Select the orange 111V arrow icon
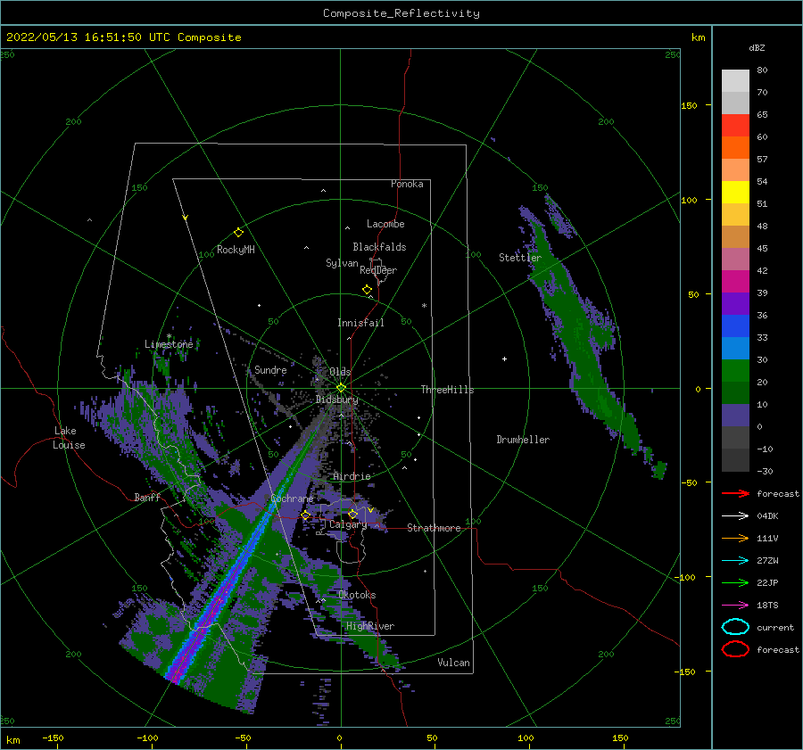 tap(735, 538)
